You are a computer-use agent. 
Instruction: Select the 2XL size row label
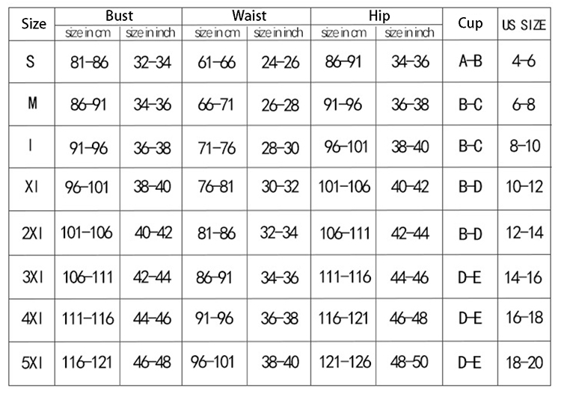pos(31,233)
